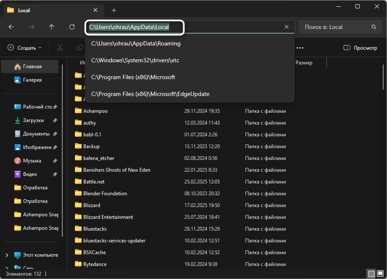Select the Blender Foundation folder

point(105,193)
